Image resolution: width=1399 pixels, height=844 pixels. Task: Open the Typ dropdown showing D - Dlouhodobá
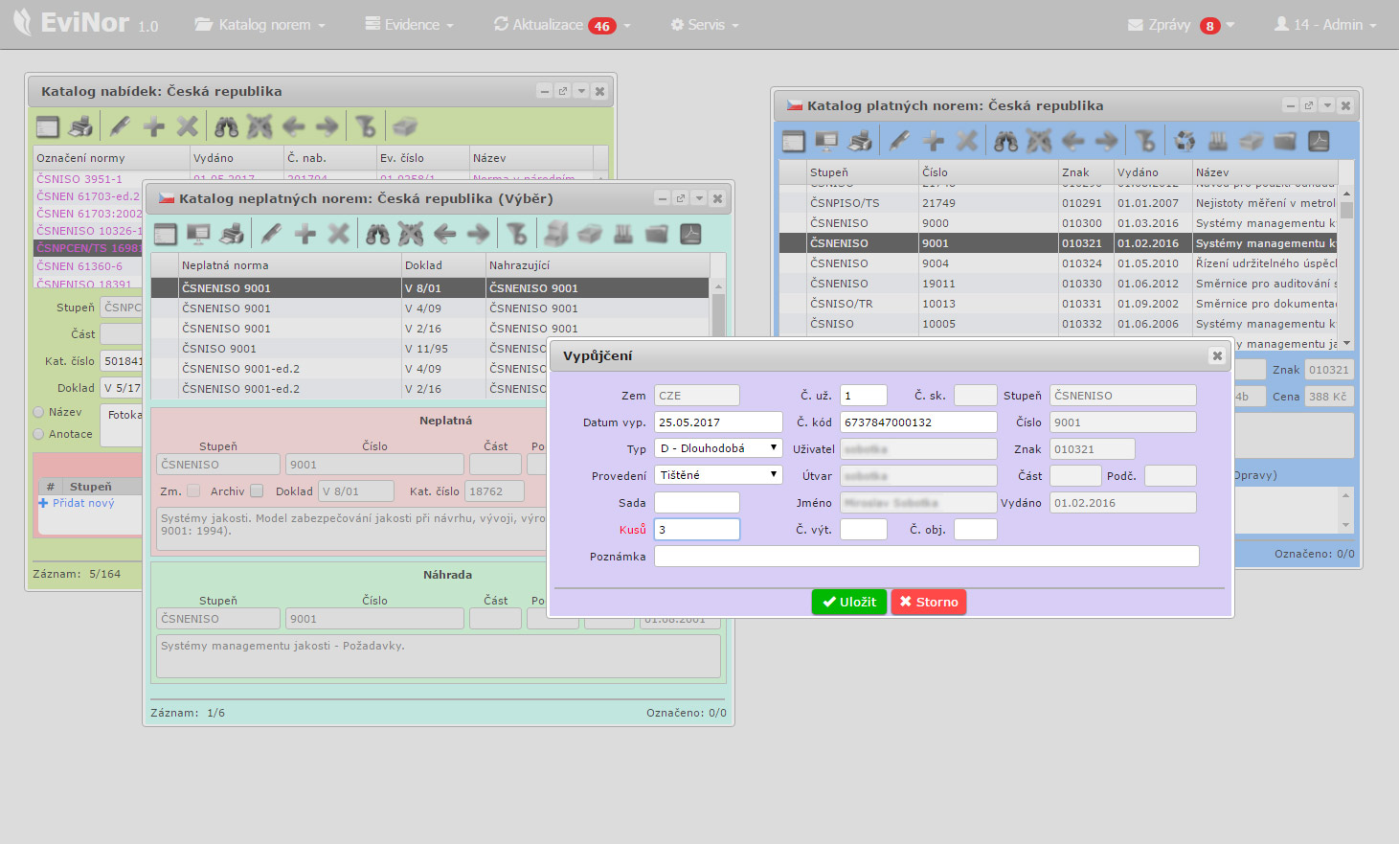click(718, 448)
